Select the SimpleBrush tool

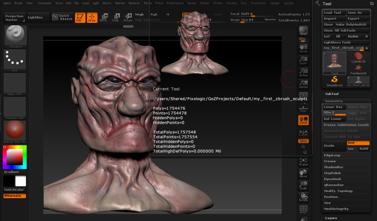tap(335, 81)
